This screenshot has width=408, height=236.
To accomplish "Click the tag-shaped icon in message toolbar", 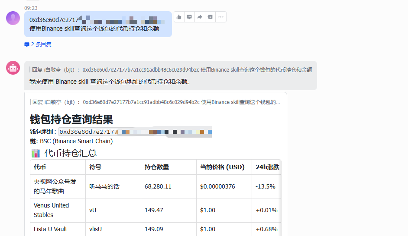I will [x=210, y=17].
